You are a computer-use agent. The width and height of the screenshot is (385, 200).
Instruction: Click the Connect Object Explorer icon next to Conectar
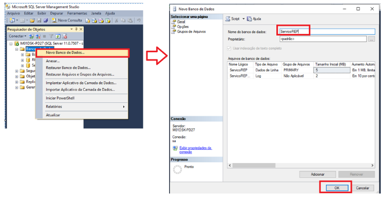31,36
